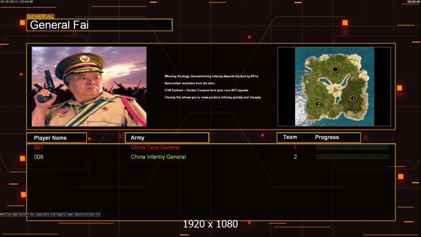
Task: Click progress bar for player 007
Action: coord(352,147)
